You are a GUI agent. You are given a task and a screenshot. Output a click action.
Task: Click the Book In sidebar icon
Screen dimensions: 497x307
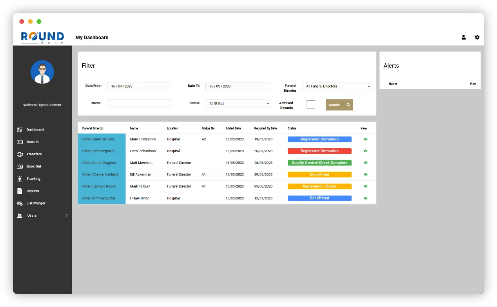[x=20, y=142]
